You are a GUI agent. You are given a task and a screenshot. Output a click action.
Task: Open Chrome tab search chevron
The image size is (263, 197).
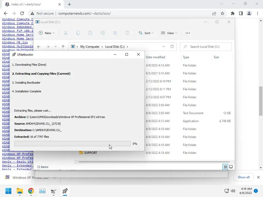click(222, 4)
